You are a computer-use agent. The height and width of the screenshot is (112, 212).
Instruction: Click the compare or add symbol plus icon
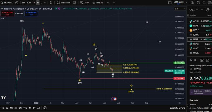coord(17,3)
